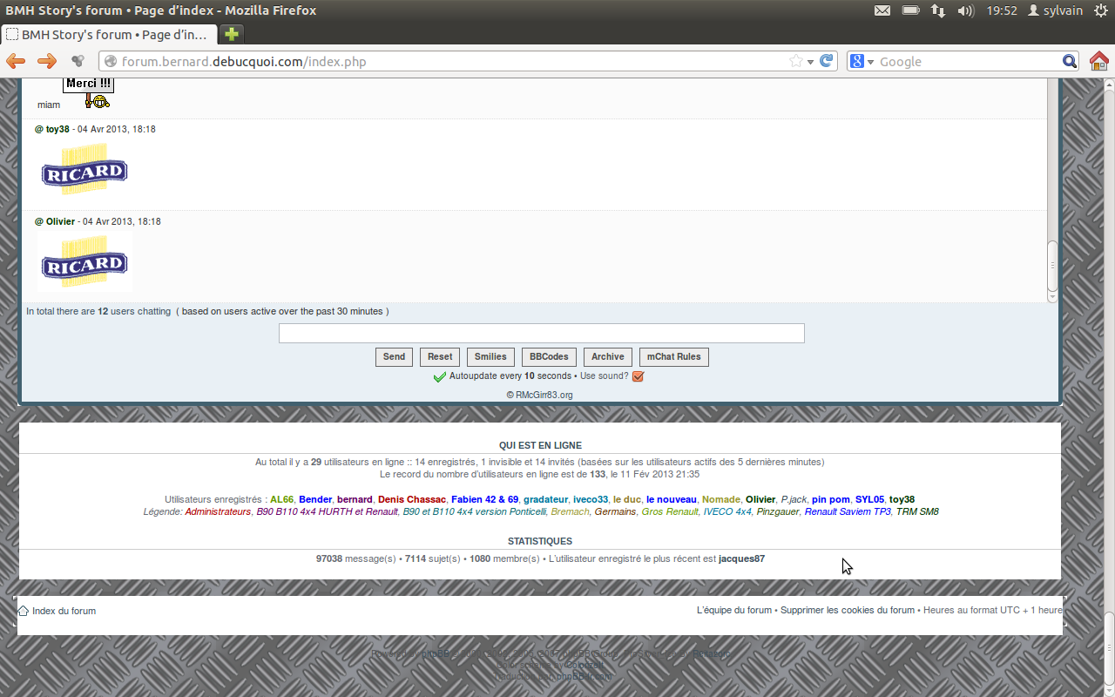Open the Firefox home page icon

tap(1099, 61)
